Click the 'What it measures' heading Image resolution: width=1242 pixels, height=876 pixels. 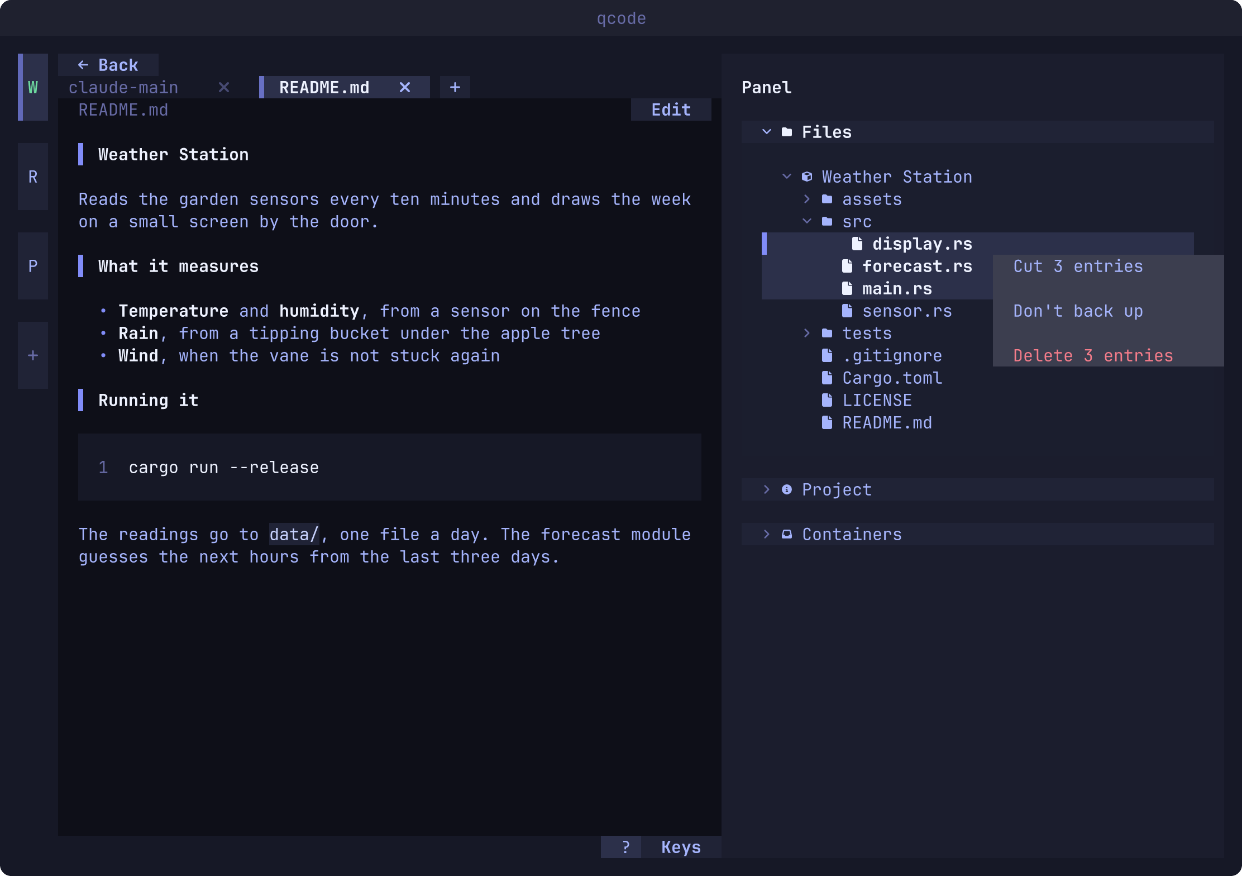(x=179, y=266)
